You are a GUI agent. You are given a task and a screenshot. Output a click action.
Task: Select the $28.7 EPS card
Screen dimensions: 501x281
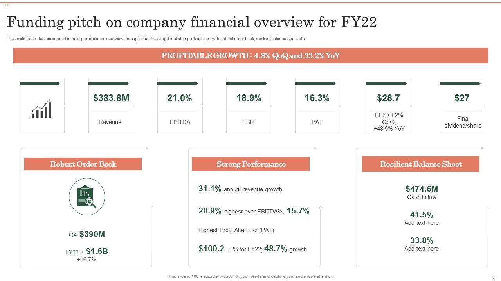tap(388, 106)
